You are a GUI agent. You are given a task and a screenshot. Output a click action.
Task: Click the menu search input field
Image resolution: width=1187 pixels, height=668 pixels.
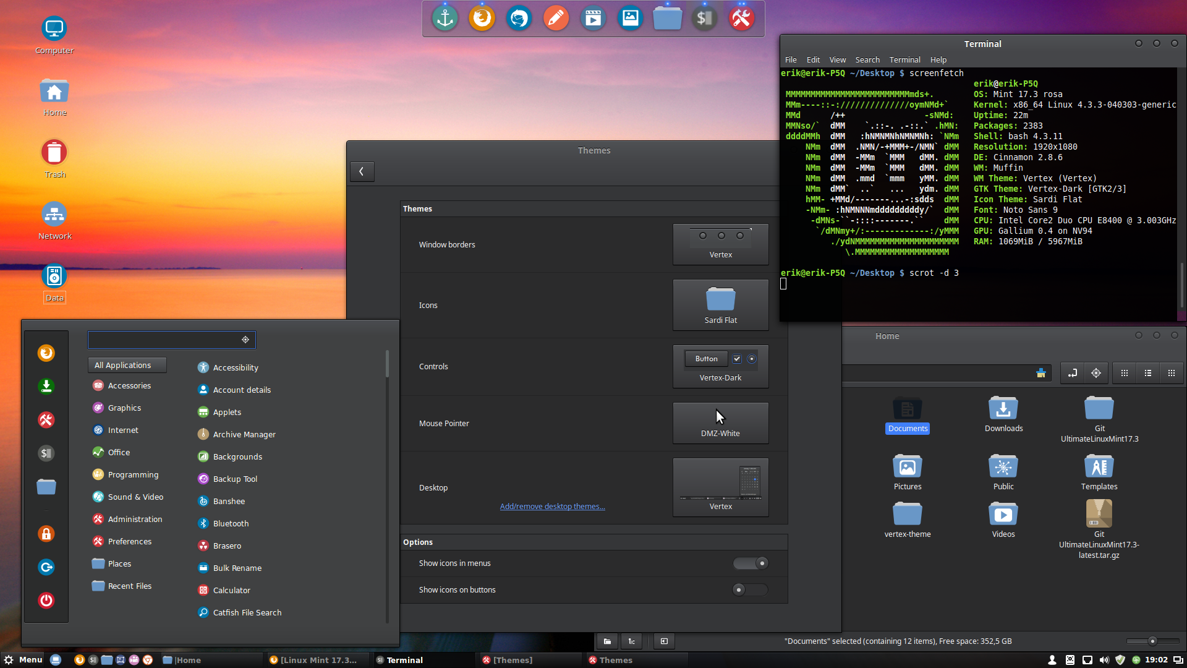pyautogui.click(x=171, y=340)
